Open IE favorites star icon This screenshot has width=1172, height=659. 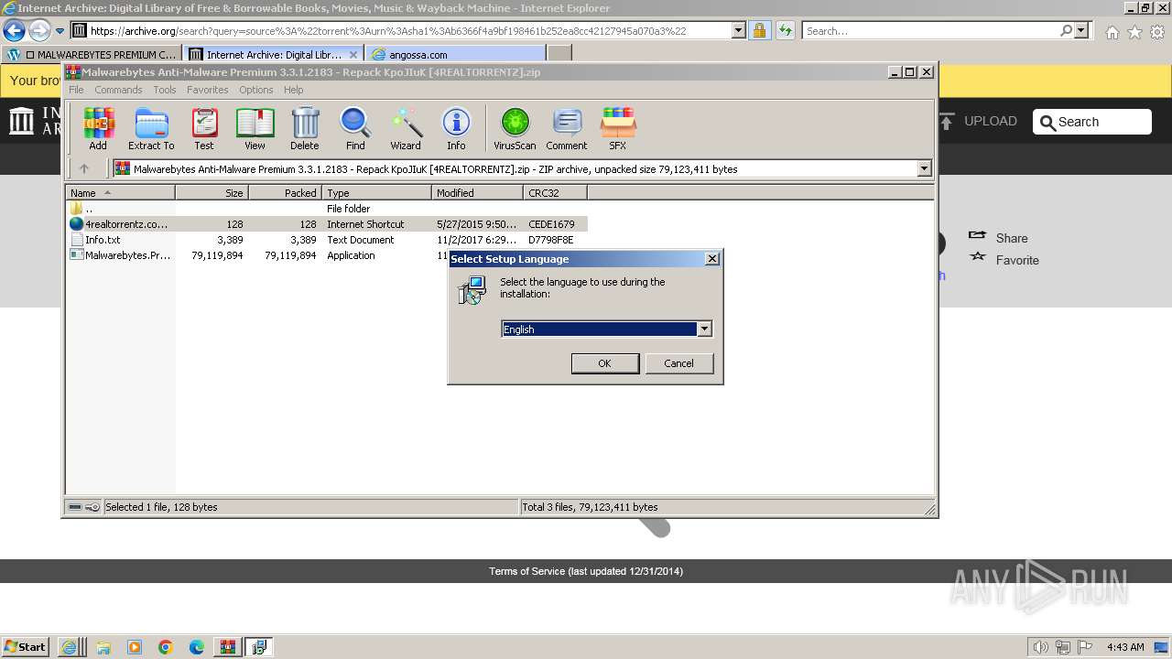1134,32
